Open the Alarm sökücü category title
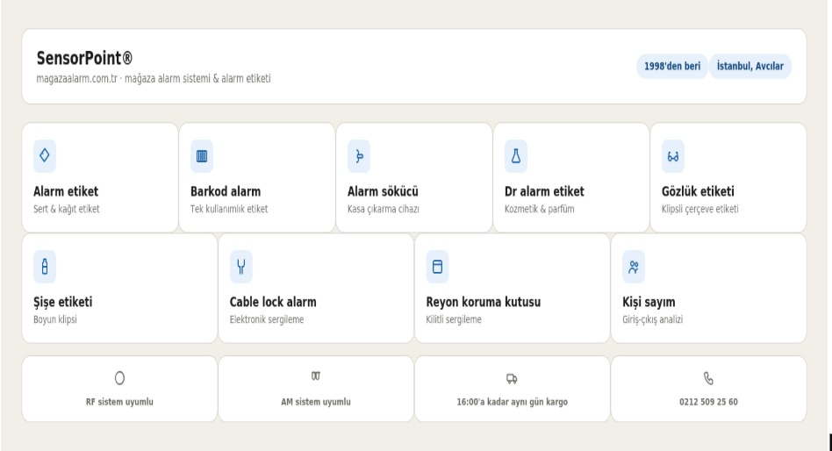 (383, 191)
